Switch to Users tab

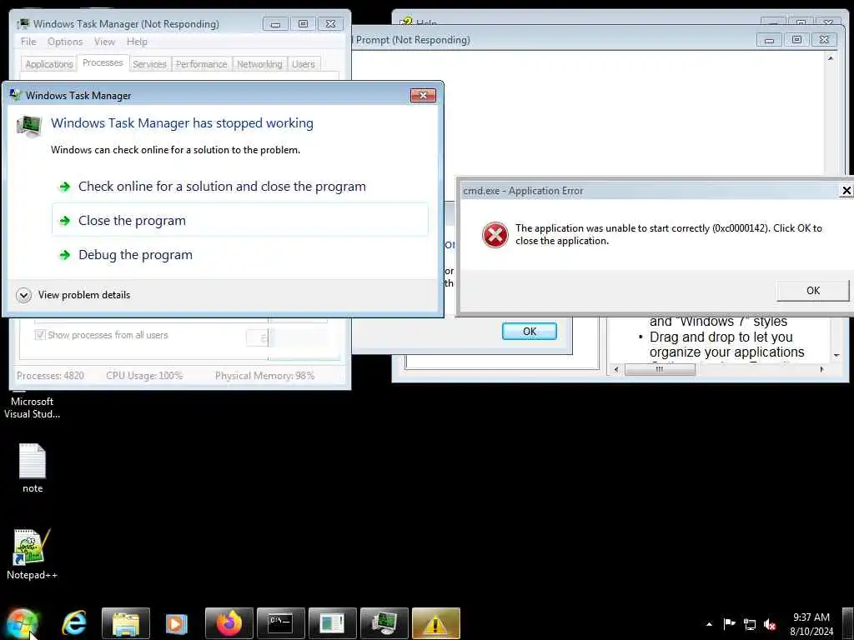pyautogui.click(x=304, y=63)
